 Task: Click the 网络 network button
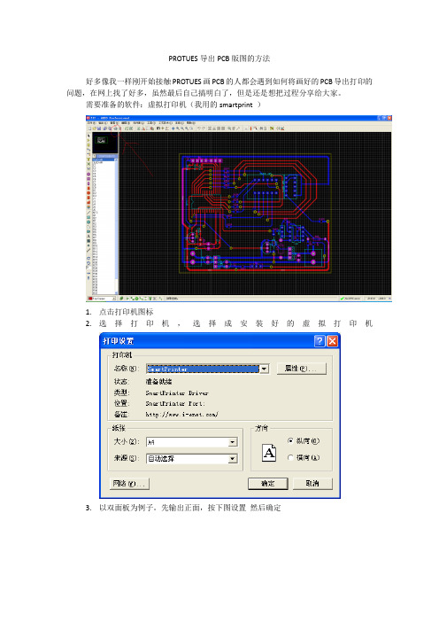pyautogui.click(x=129, y=483)
